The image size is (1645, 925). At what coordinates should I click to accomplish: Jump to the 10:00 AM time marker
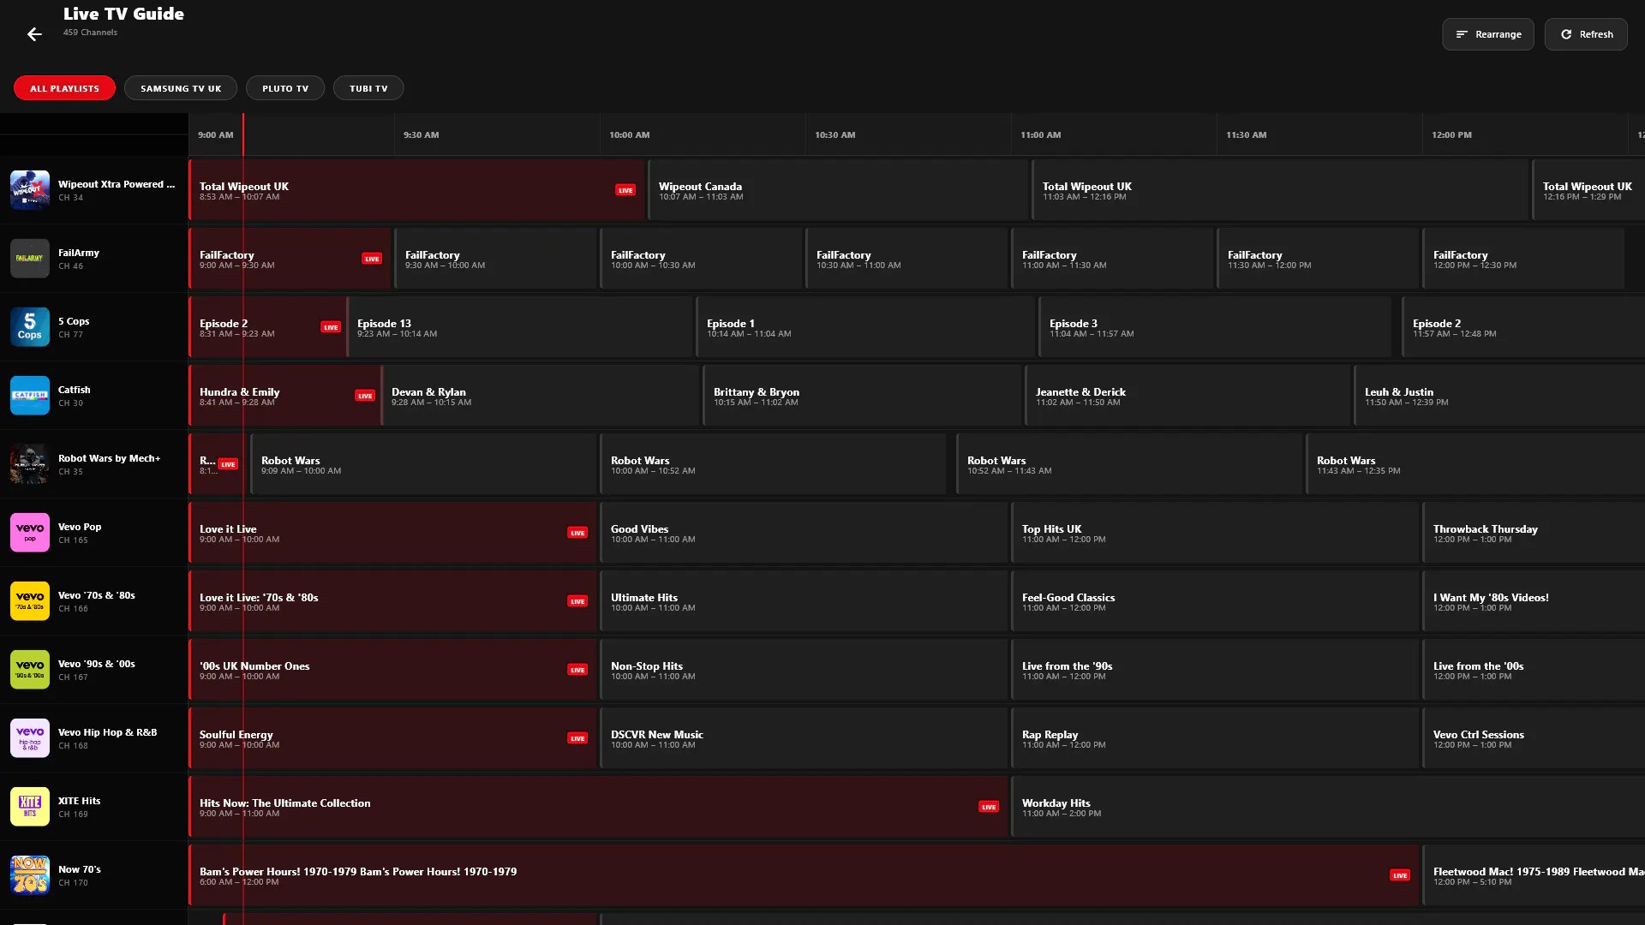tap(630, 135)
